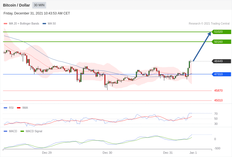The width and height of the screenshot is (232, 157).
Task: Click the blue upward trend arrow
Action: 202,47
